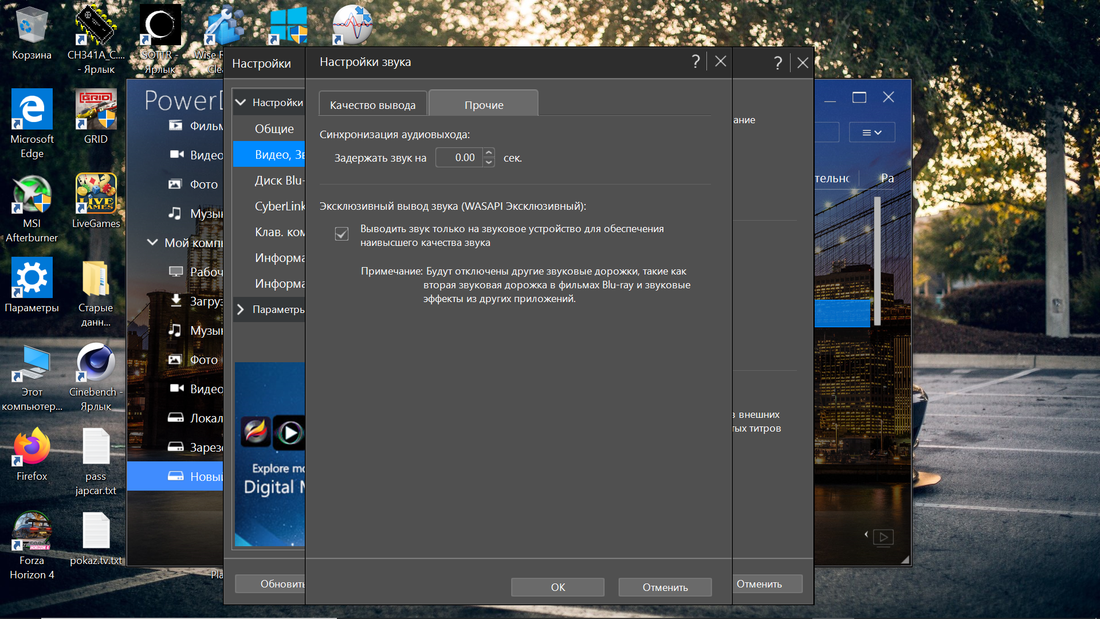
Task: Decrease audio delay with down stepper arrow
Action: pos(489,162)
